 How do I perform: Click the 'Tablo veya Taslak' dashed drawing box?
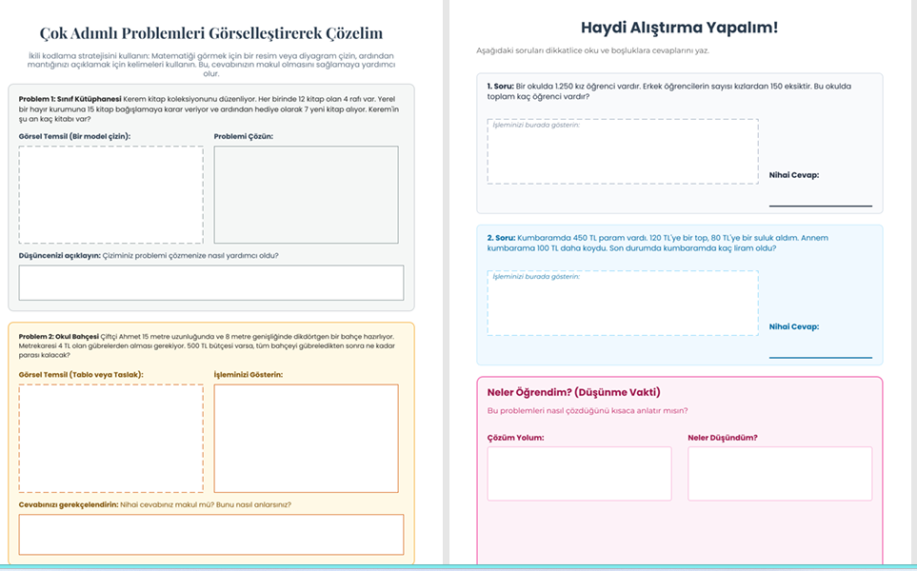click(x=110, y=439)
